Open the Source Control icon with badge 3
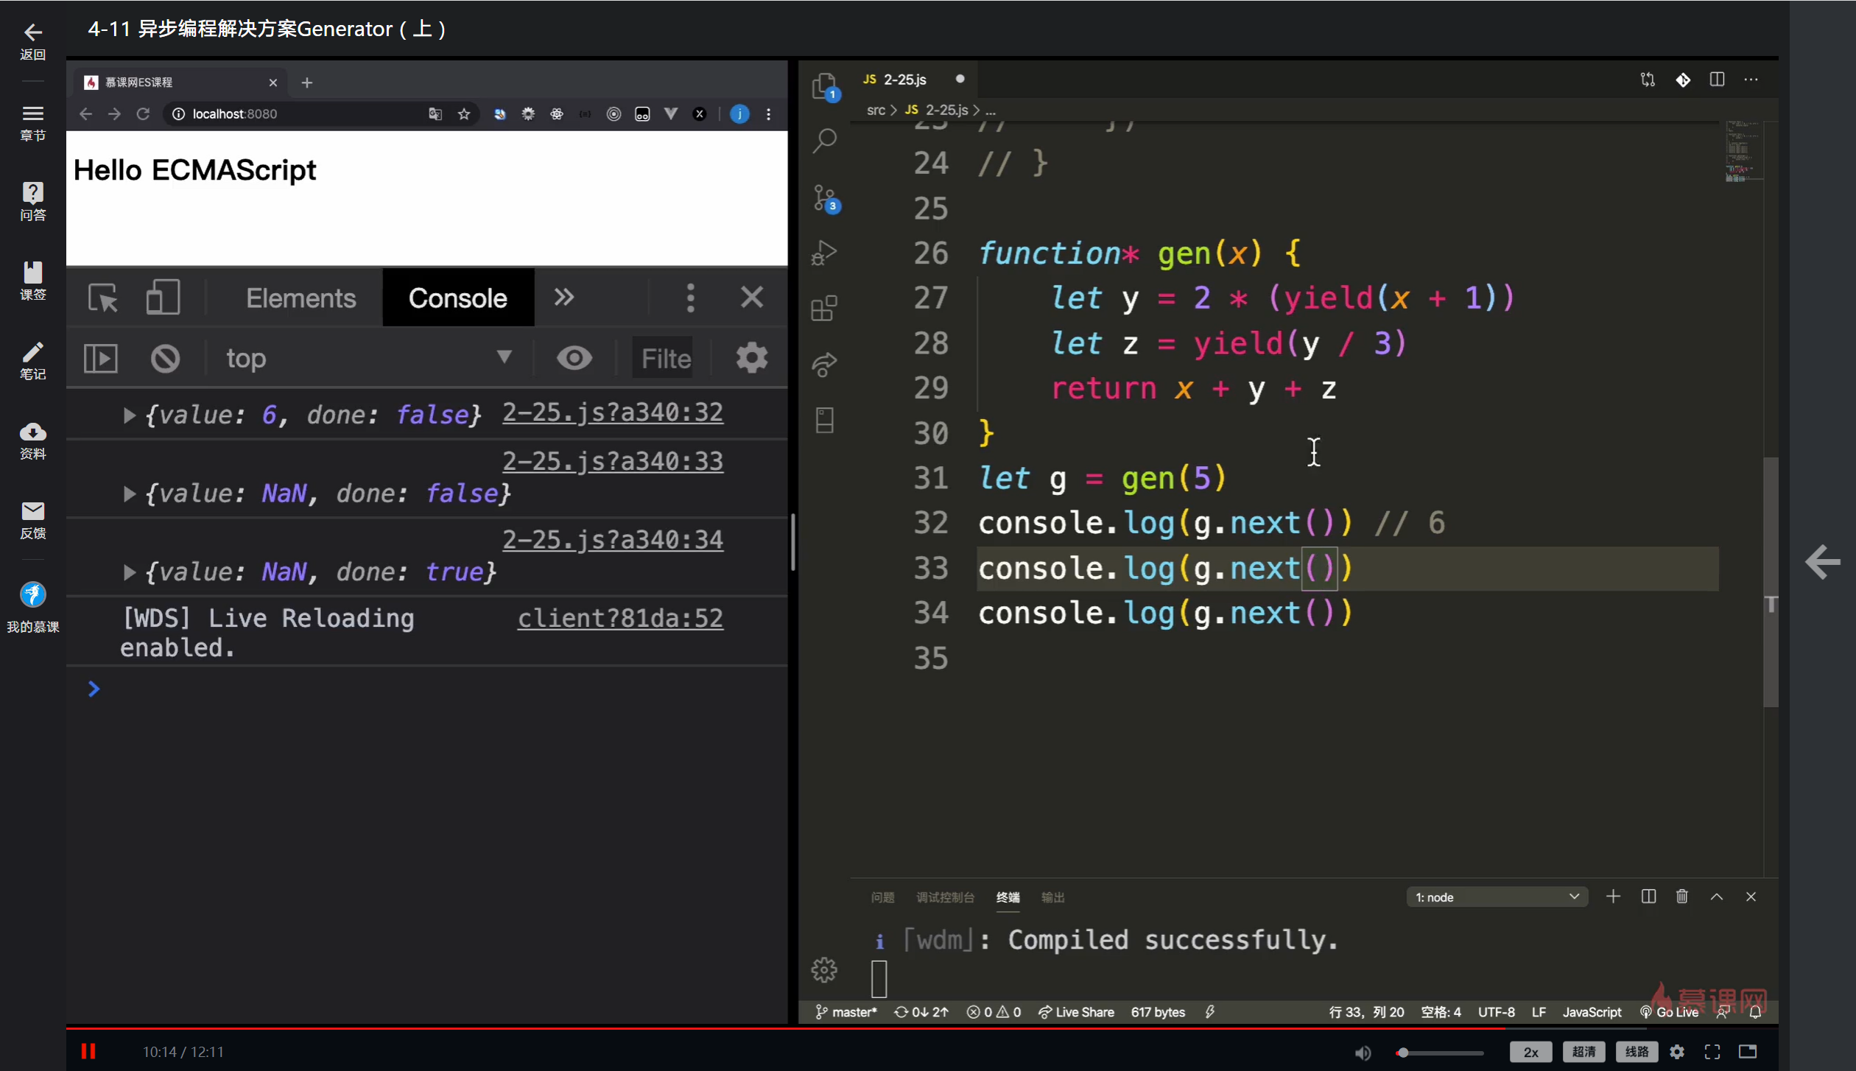 pyautogui.click(x=824, y=197)
